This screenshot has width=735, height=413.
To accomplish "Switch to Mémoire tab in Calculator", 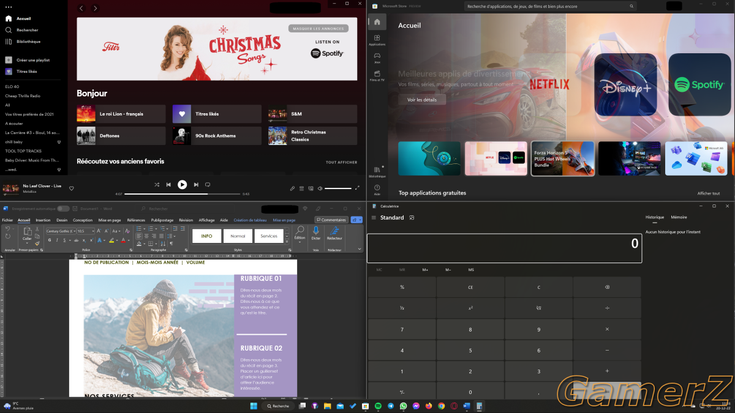I will 679,217.
